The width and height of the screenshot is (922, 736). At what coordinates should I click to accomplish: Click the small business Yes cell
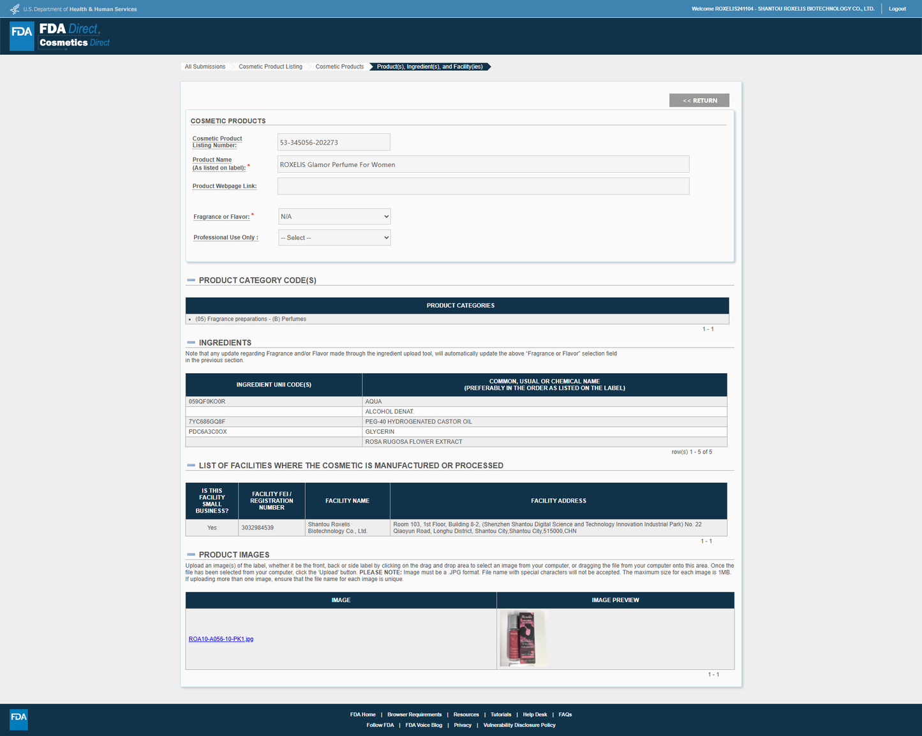pos(212,527)
